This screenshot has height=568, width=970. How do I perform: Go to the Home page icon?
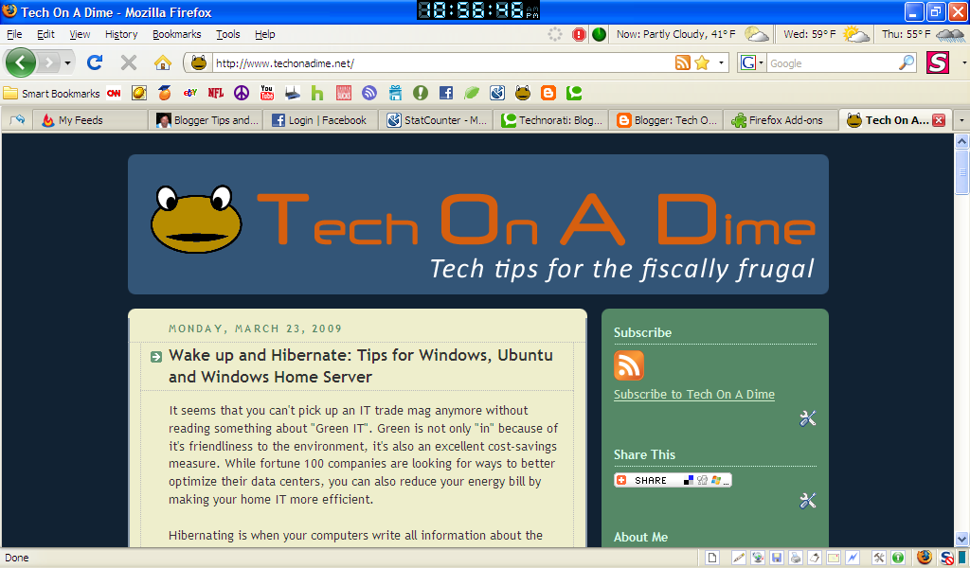[x=163, y=62]
